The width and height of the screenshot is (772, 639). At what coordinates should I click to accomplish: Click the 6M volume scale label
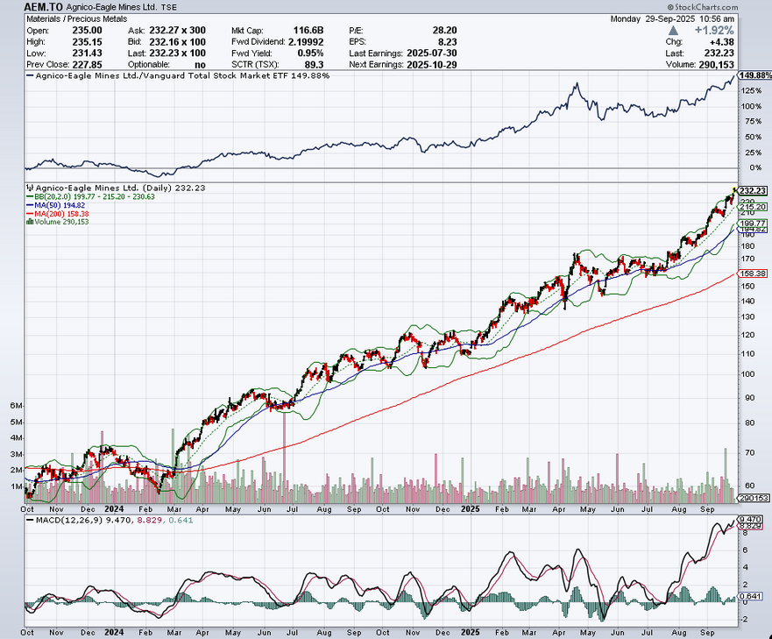pos(17,406)
